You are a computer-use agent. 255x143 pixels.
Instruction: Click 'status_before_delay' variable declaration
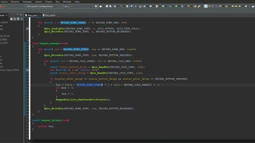[73, 67]
